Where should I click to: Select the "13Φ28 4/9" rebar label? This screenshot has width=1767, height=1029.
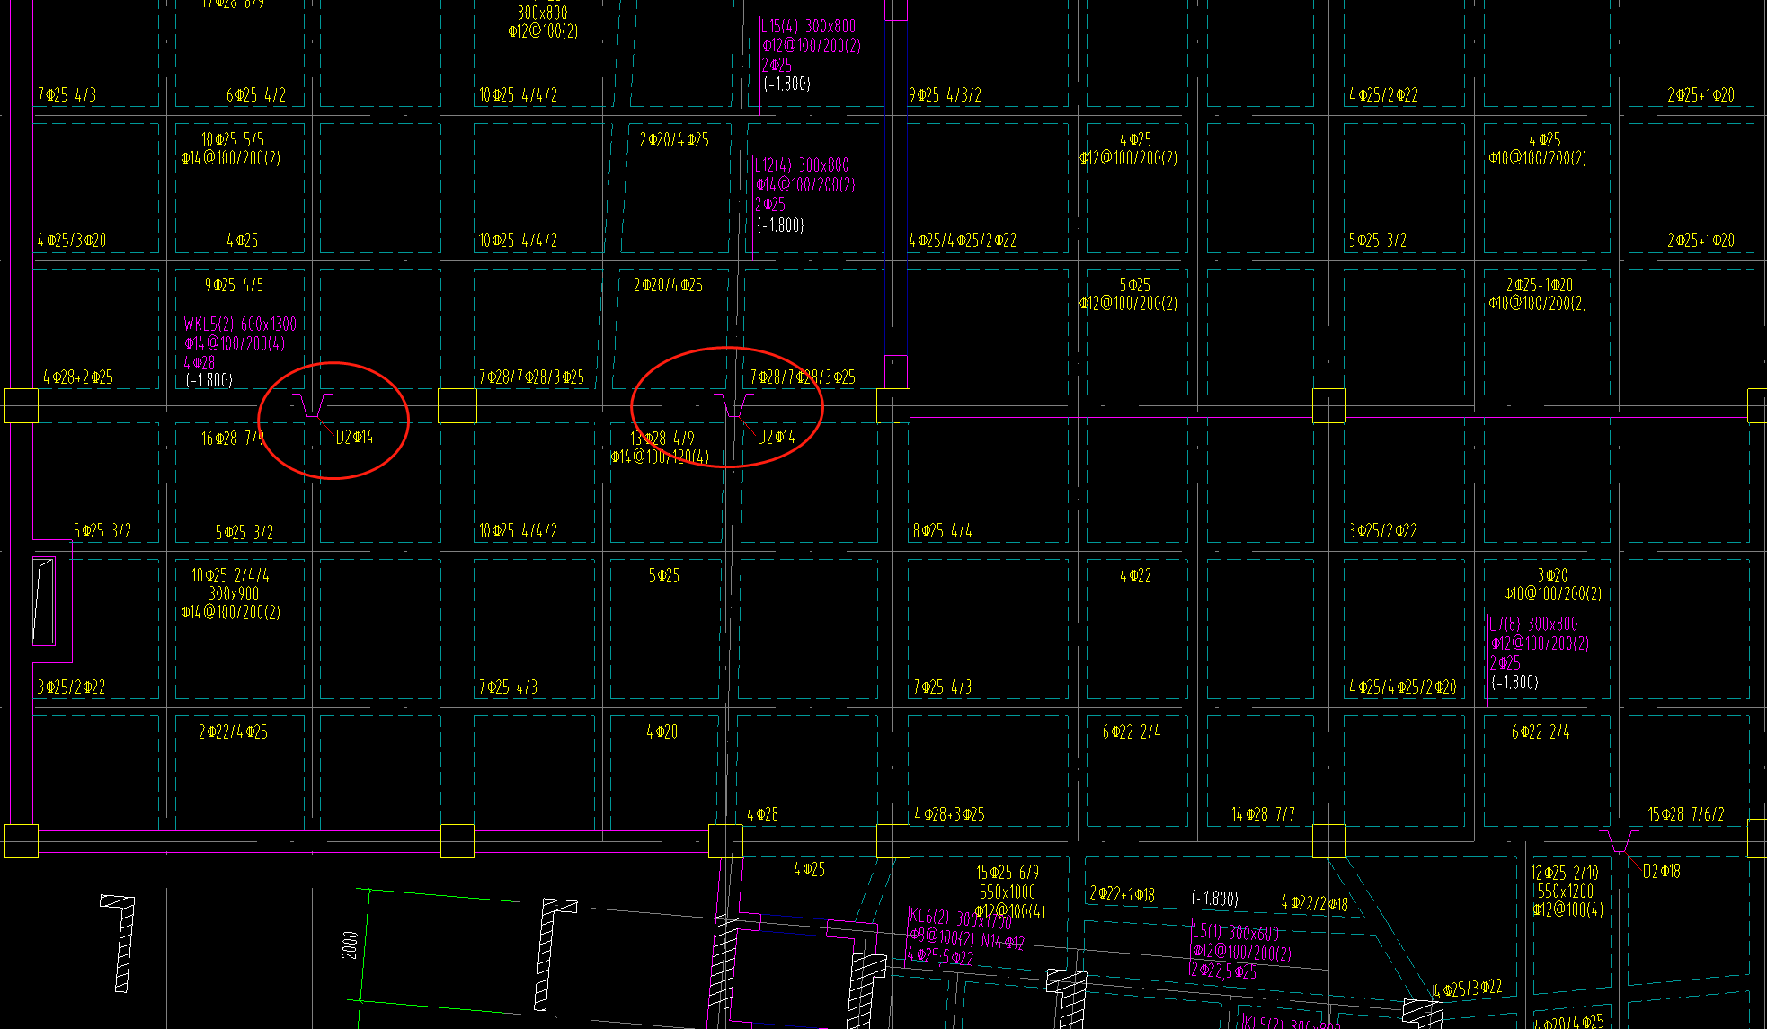click(x=662, y=439)
